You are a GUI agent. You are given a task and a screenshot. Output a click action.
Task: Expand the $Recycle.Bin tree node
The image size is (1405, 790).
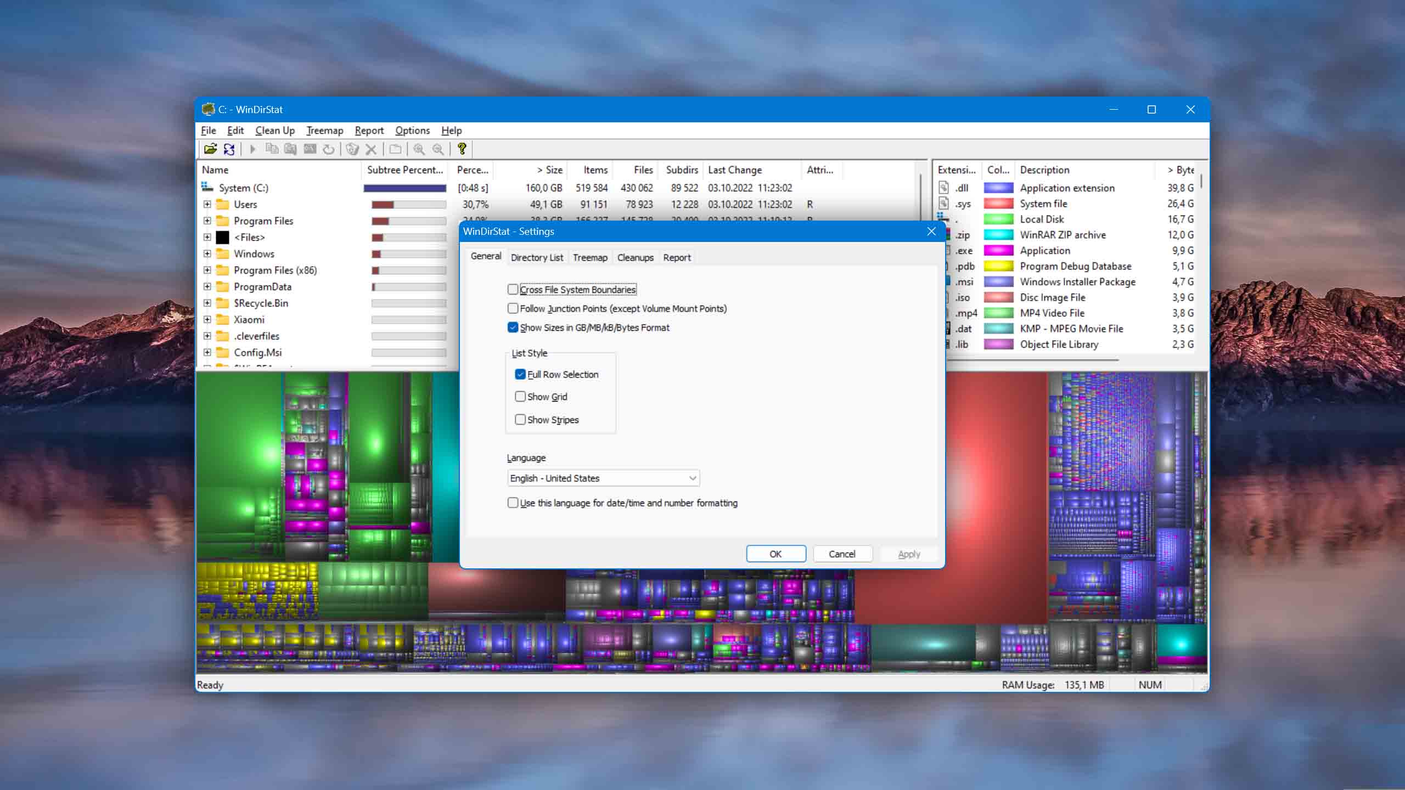point(207,303)
